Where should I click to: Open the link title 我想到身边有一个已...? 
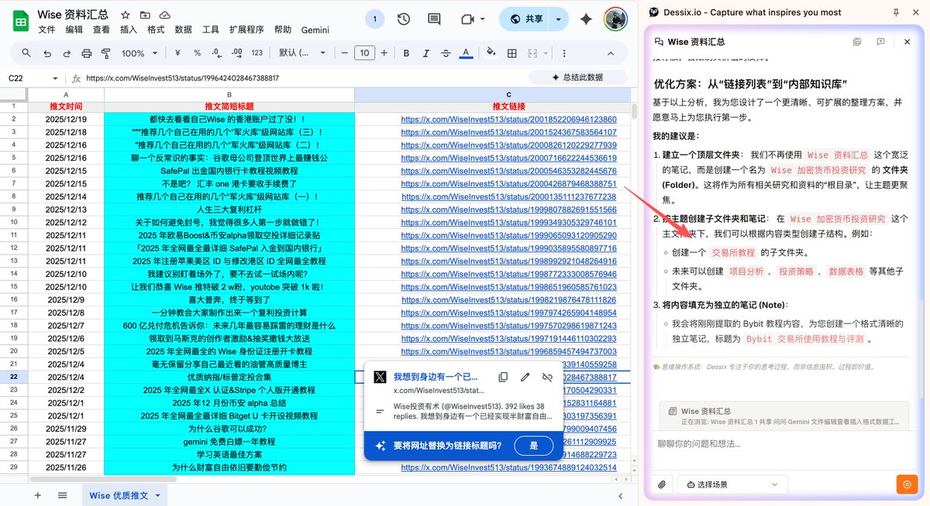pos(436,377)
